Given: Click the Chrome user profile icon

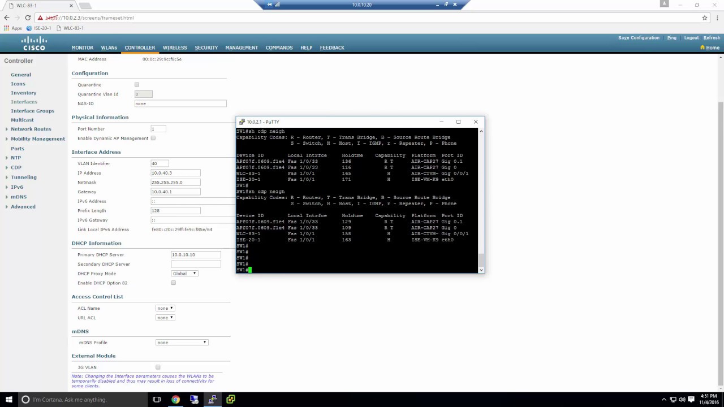Looking at the screenshot, I should (664, 5).
